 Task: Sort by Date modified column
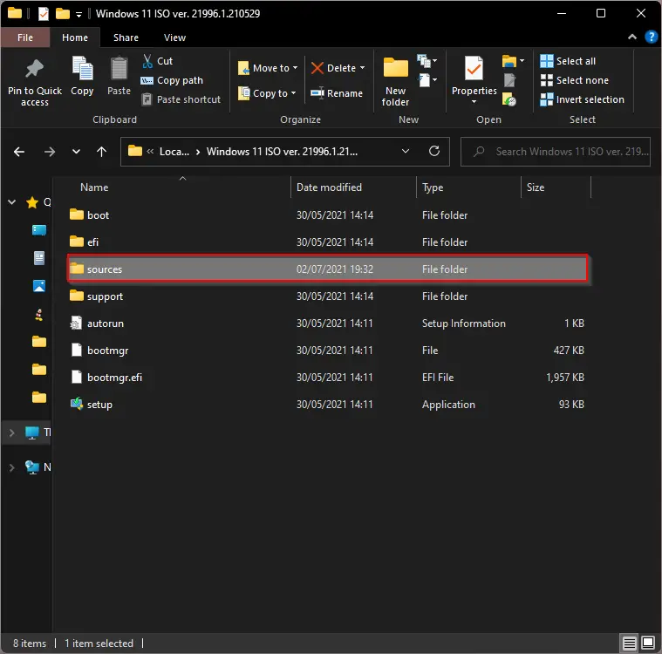[354, 187]
